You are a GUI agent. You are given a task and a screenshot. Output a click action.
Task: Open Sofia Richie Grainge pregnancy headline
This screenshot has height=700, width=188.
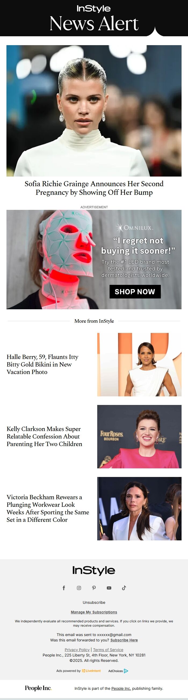pos(94,188)
